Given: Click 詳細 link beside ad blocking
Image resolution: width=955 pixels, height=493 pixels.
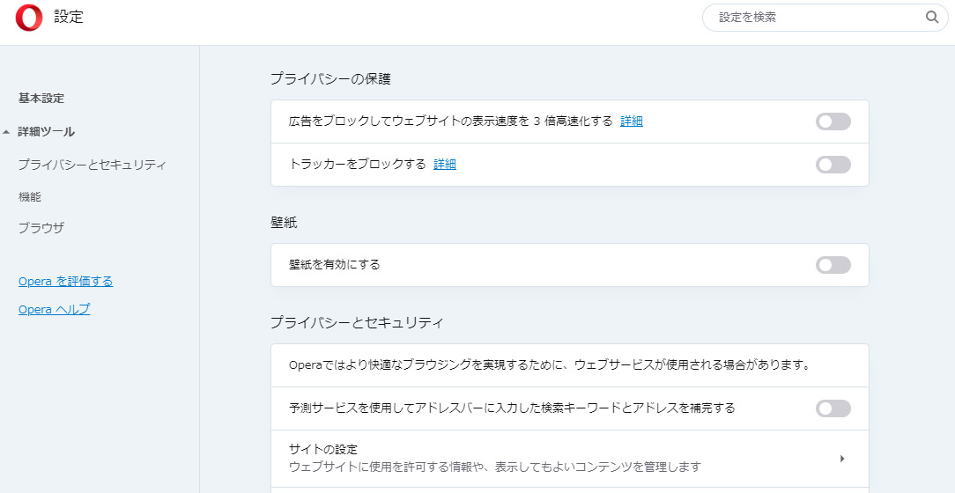Looking at the screenshot, I should [x=632, y=121].
